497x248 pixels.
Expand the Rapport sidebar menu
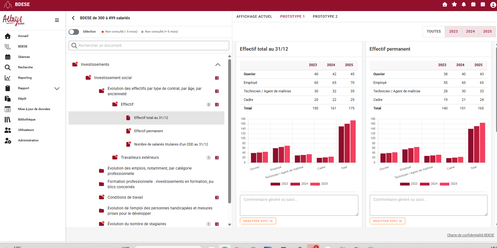pos(57,88)
